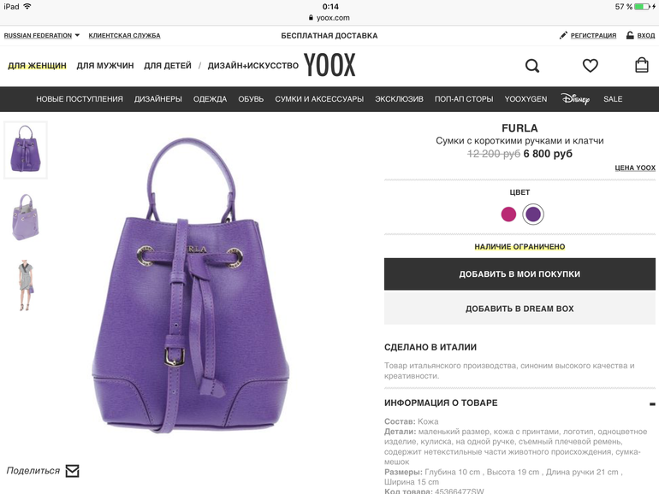The width and height of the screenshot is (659, 494).
Task: Click the share envelope icon
Action: click(x=72, y=471)
